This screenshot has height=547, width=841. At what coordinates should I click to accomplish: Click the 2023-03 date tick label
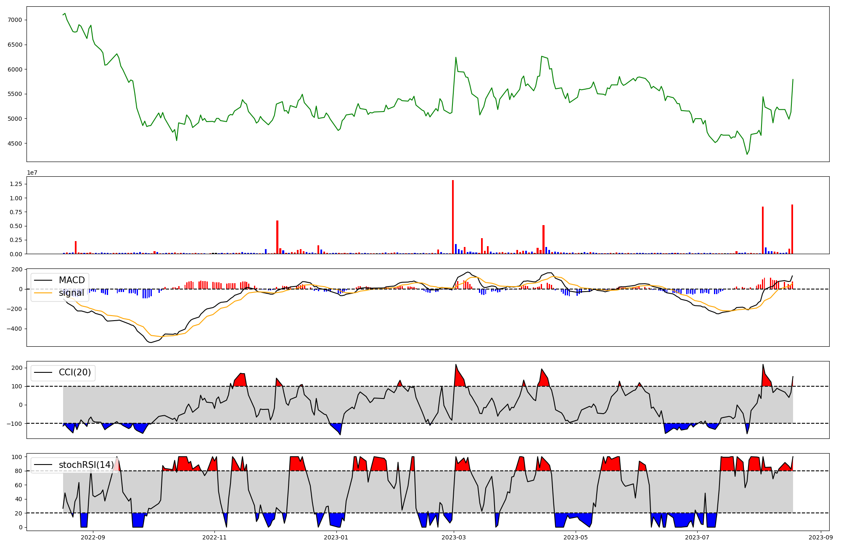454,537
